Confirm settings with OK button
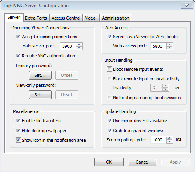 pos(109,162)
